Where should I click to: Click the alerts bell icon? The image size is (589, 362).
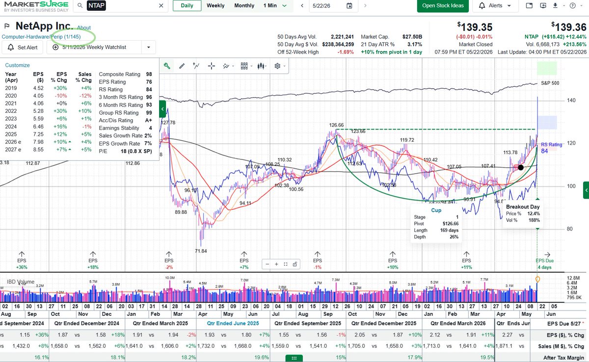click(x=482, y=5)
